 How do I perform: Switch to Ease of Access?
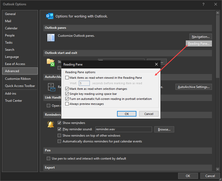[x=20, y=64]
